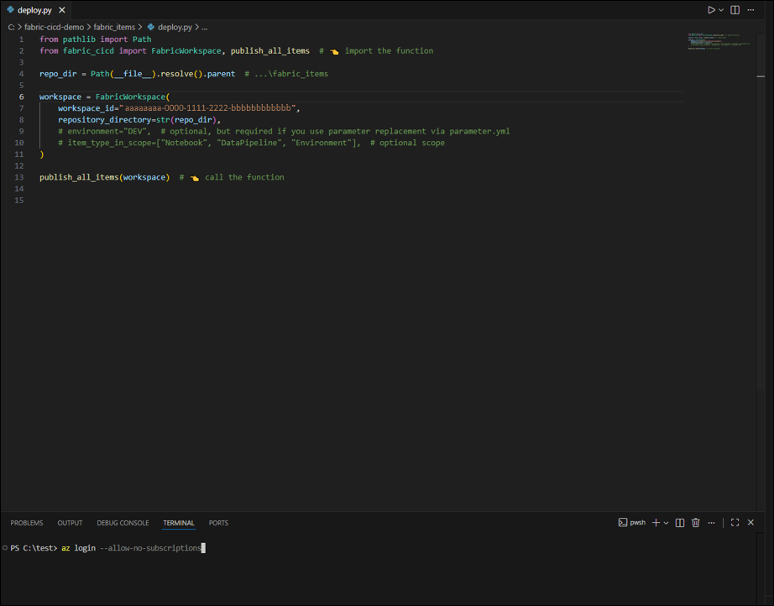Click fabric-cicd-demo in breadcrumb path
Viewport: 774px width, 606px height.
point(55,27)
